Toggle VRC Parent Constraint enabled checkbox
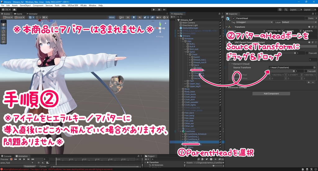The width and height of the screenshot is (318, 171). [232, 43]
